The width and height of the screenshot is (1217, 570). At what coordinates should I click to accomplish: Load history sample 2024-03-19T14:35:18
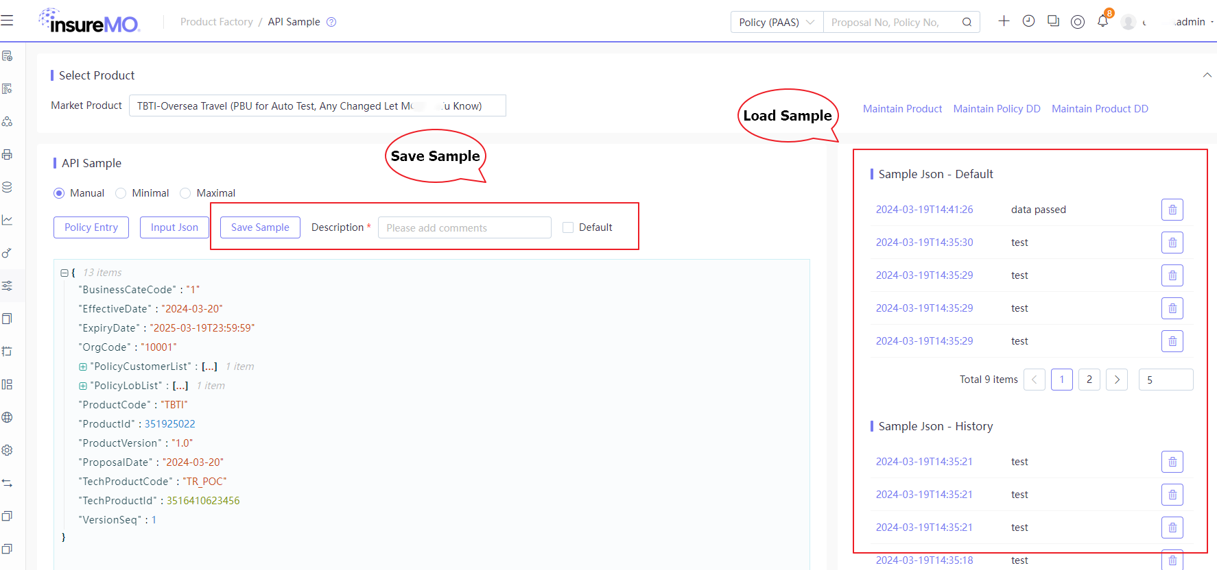[924, 560]
